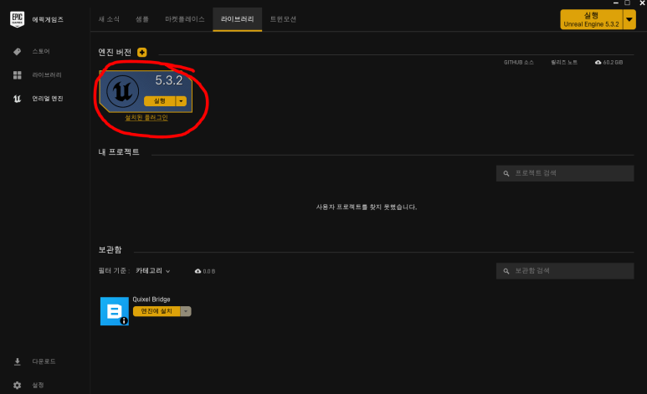647x394 pixels.
Task: Open the 설치된 플러그인 link
Action: [146, 118]
